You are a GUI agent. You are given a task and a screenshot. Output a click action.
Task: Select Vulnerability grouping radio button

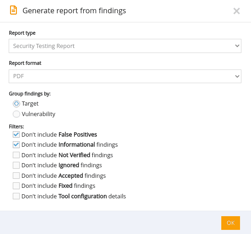(16, 114)
